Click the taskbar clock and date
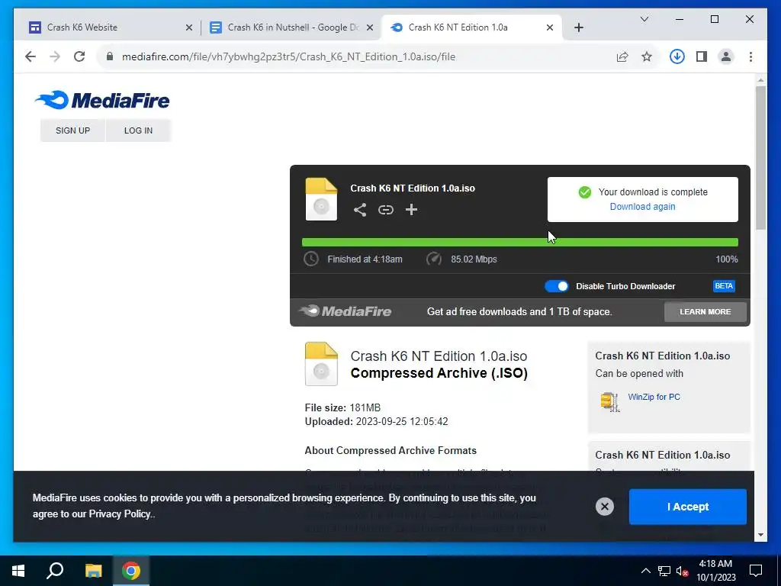Viewport: 781px width, 586px height. [x=715, y=571]
